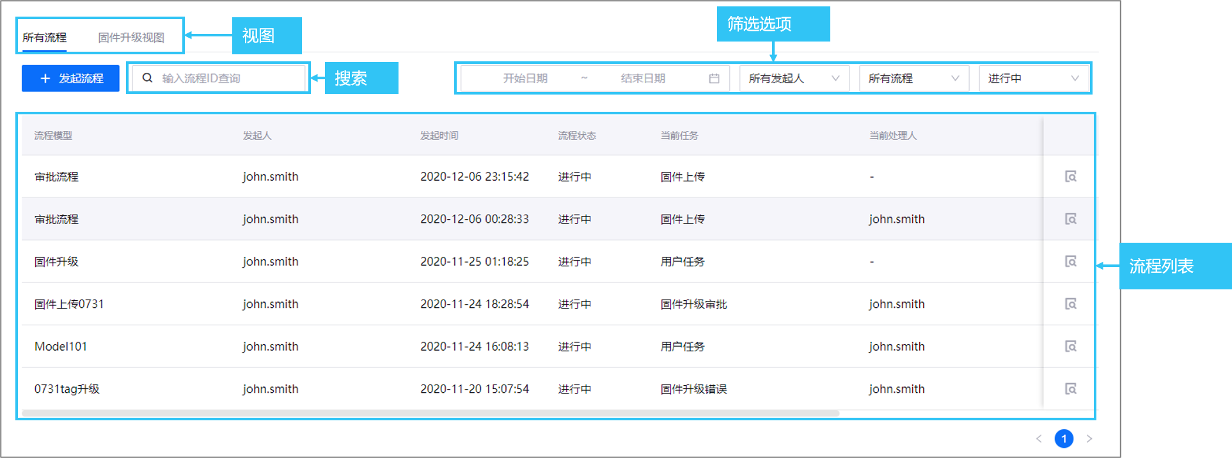
Task: Open details icon for 0731tag升级 row
Action: coord(1070,389)
